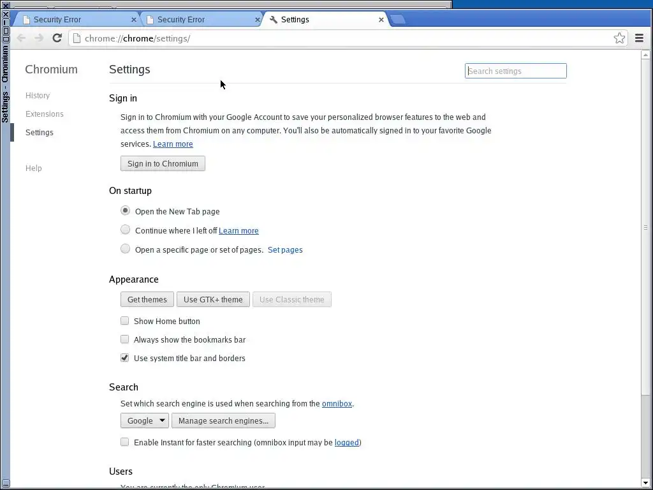653x490 pixels.
Task: Close the first Security Error tab
Action: click(134, 20)
